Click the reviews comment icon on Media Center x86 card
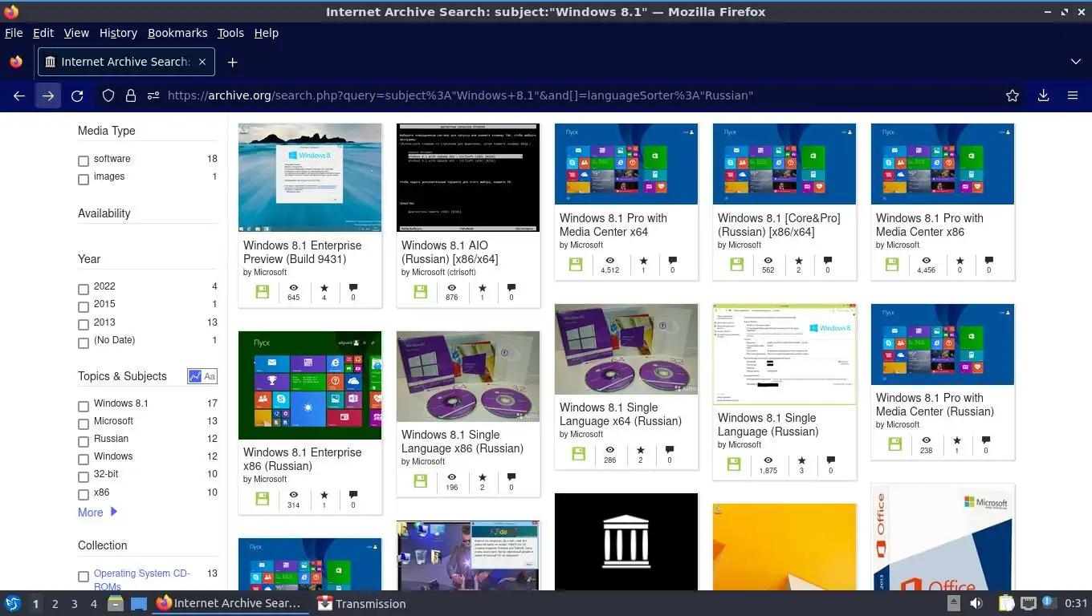The width and height of the screenshot is (1092, 616). [x=988, y=261]
